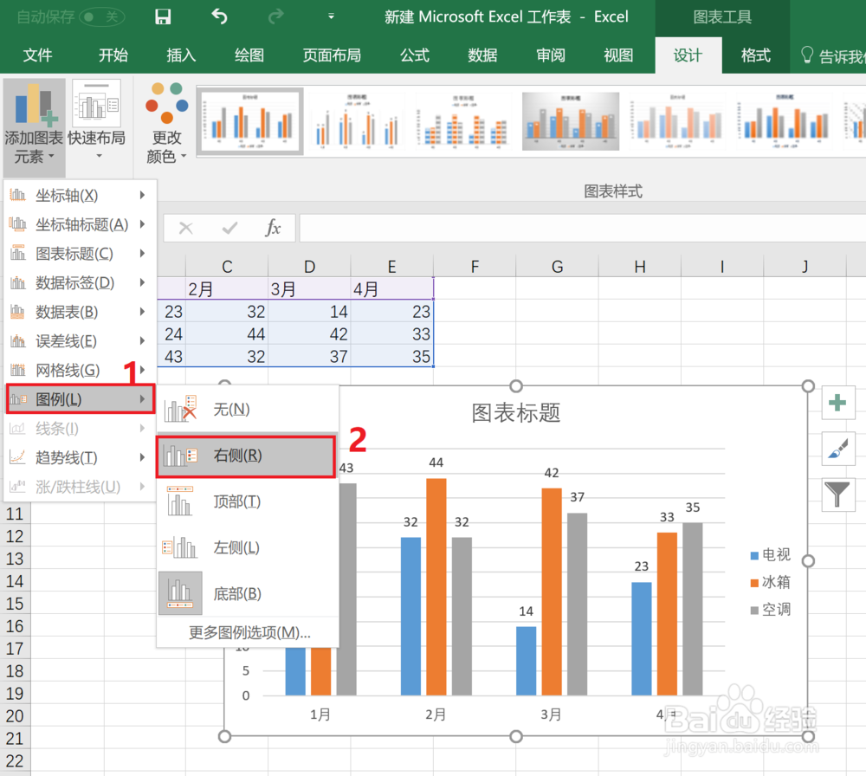Viewport: 866px width, 776px height.
Task: Choose legend position 右侧(R)
Action: click(x=246, y=456)
